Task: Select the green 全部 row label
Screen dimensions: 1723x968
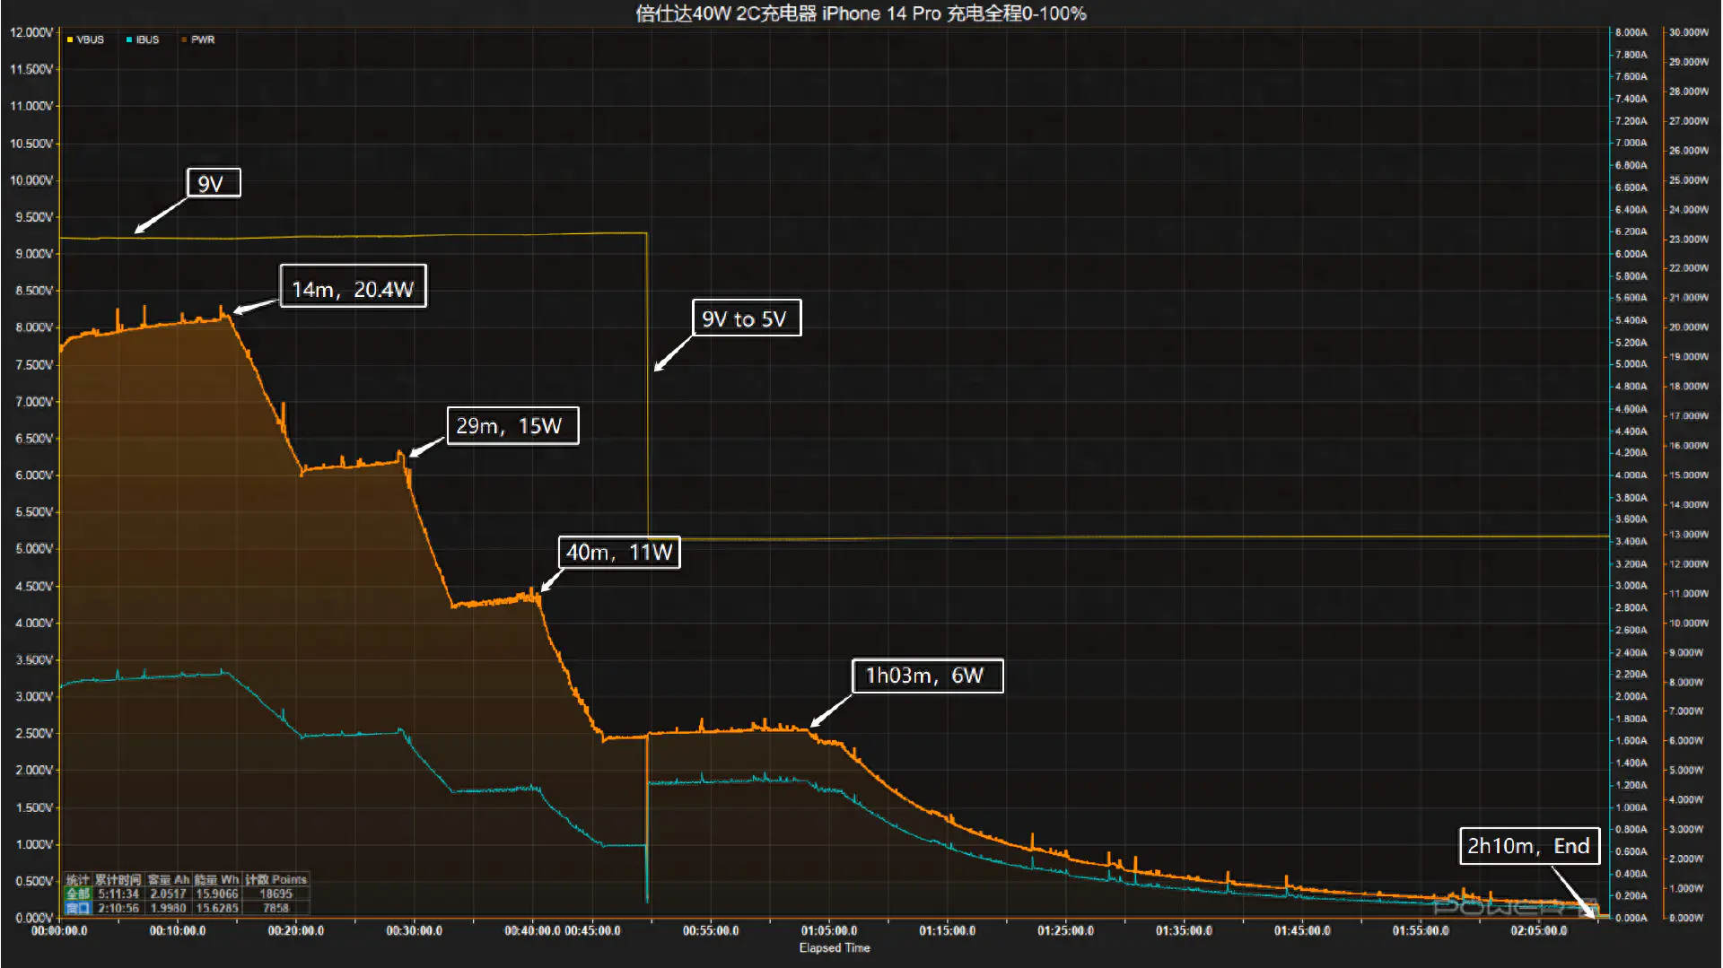Action: point(78,894)
